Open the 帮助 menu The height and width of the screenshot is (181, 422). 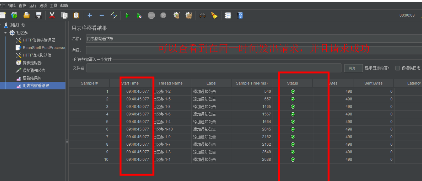[x=64, y=6]
